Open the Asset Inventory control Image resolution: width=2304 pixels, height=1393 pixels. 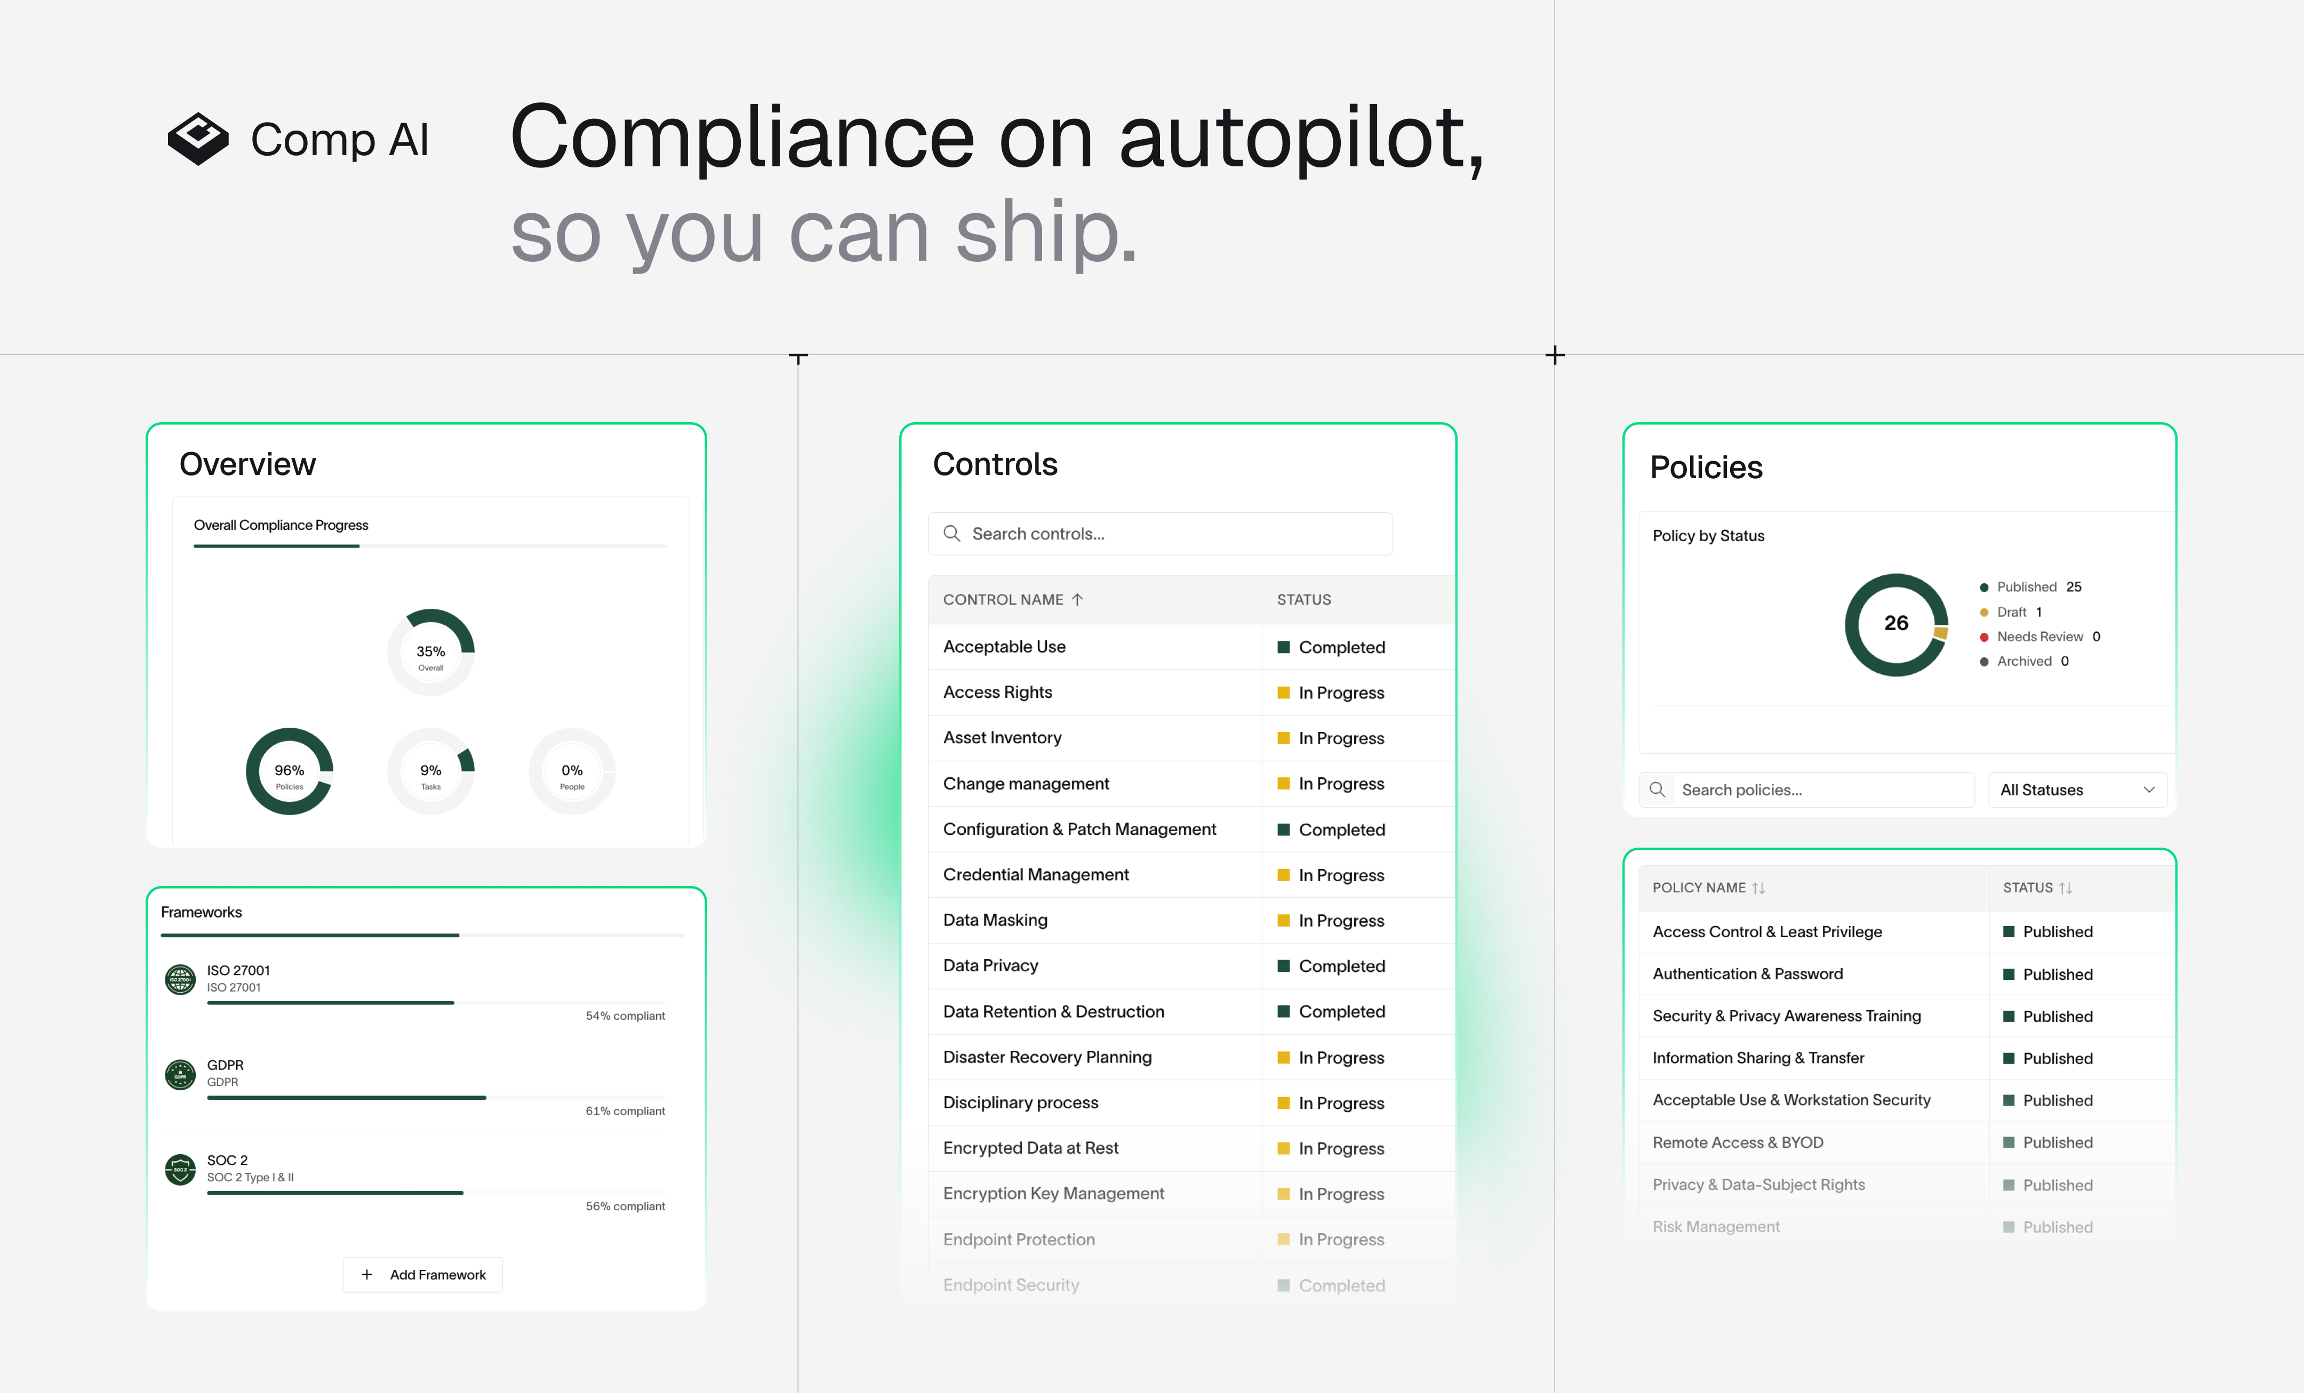point(1002,738)
